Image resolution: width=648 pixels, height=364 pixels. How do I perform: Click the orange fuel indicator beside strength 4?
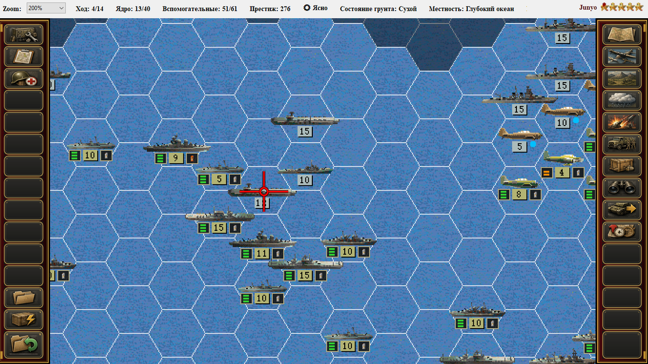(x=546, y=173)
